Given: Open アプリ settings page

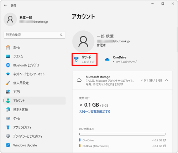Looking at the screenshot, I should tap(35, 92).
